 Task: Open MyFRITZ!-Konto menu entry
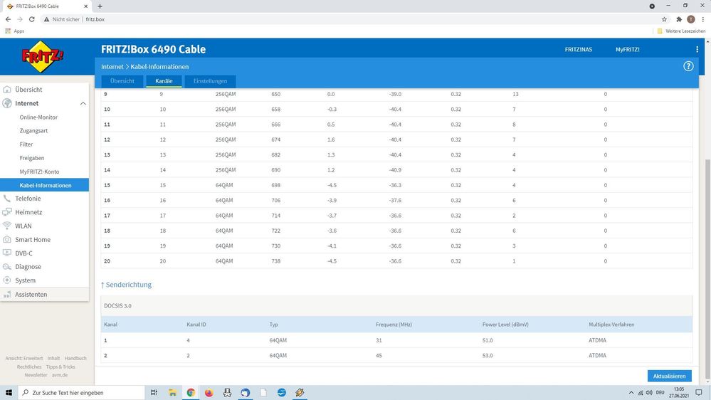click(x=39, y=172)
